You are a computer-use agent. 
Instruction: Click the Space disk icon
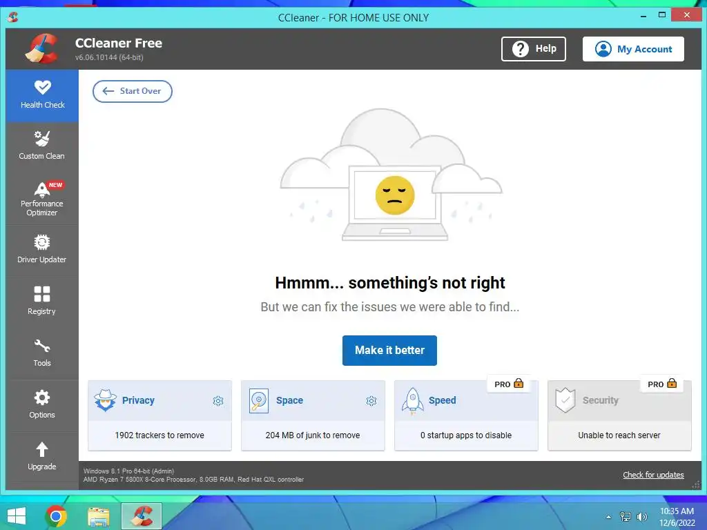tap(259, 401)
